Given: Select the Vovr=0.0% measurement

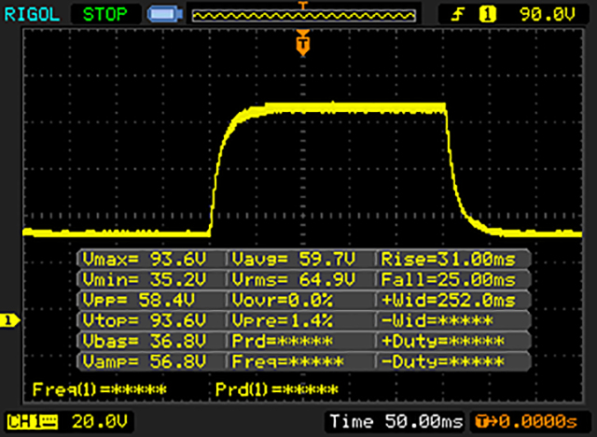Looking at the screenshot, I should (283, 301).
